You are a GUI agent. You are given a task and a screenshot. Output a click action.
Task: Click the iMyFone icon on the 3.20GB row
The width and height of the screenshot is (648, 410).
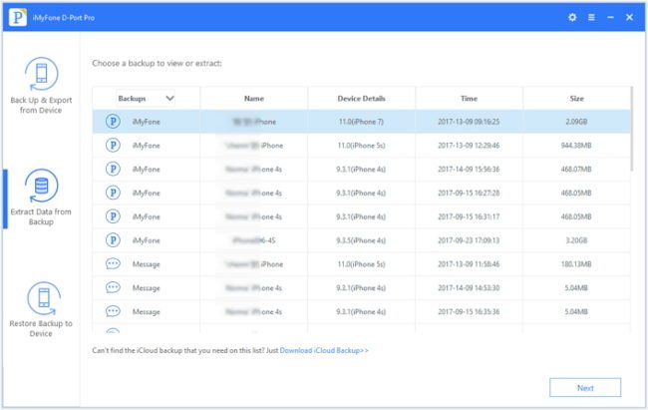(113, 240)
